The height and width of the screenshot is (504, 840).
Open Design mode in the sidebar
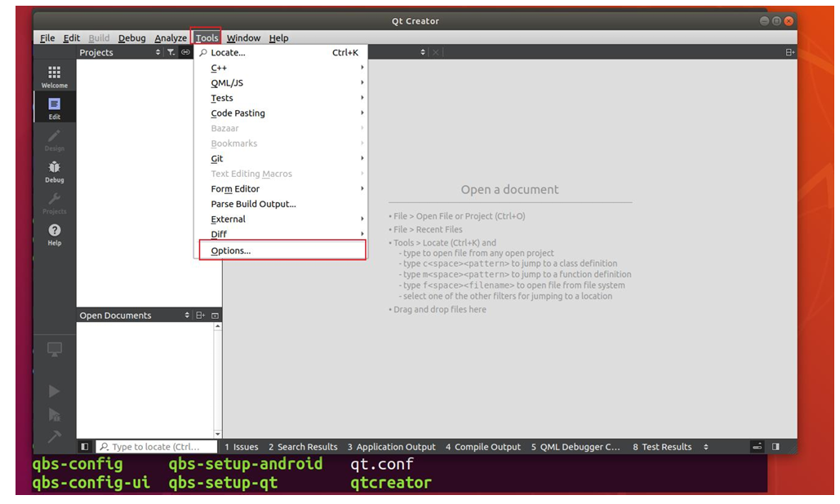pyautogui.click(x=54, y=139)
